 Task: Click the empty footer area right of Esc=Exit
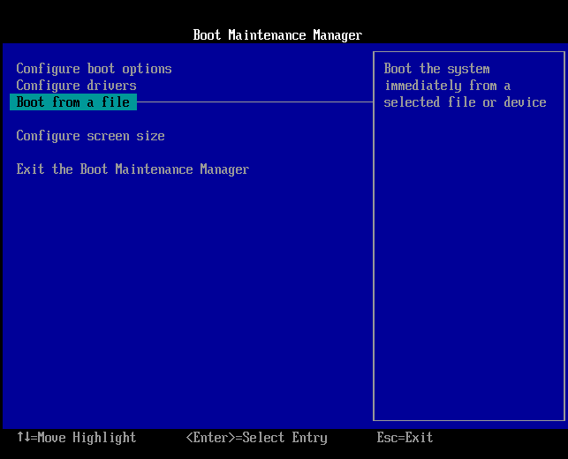click(504, 438)
